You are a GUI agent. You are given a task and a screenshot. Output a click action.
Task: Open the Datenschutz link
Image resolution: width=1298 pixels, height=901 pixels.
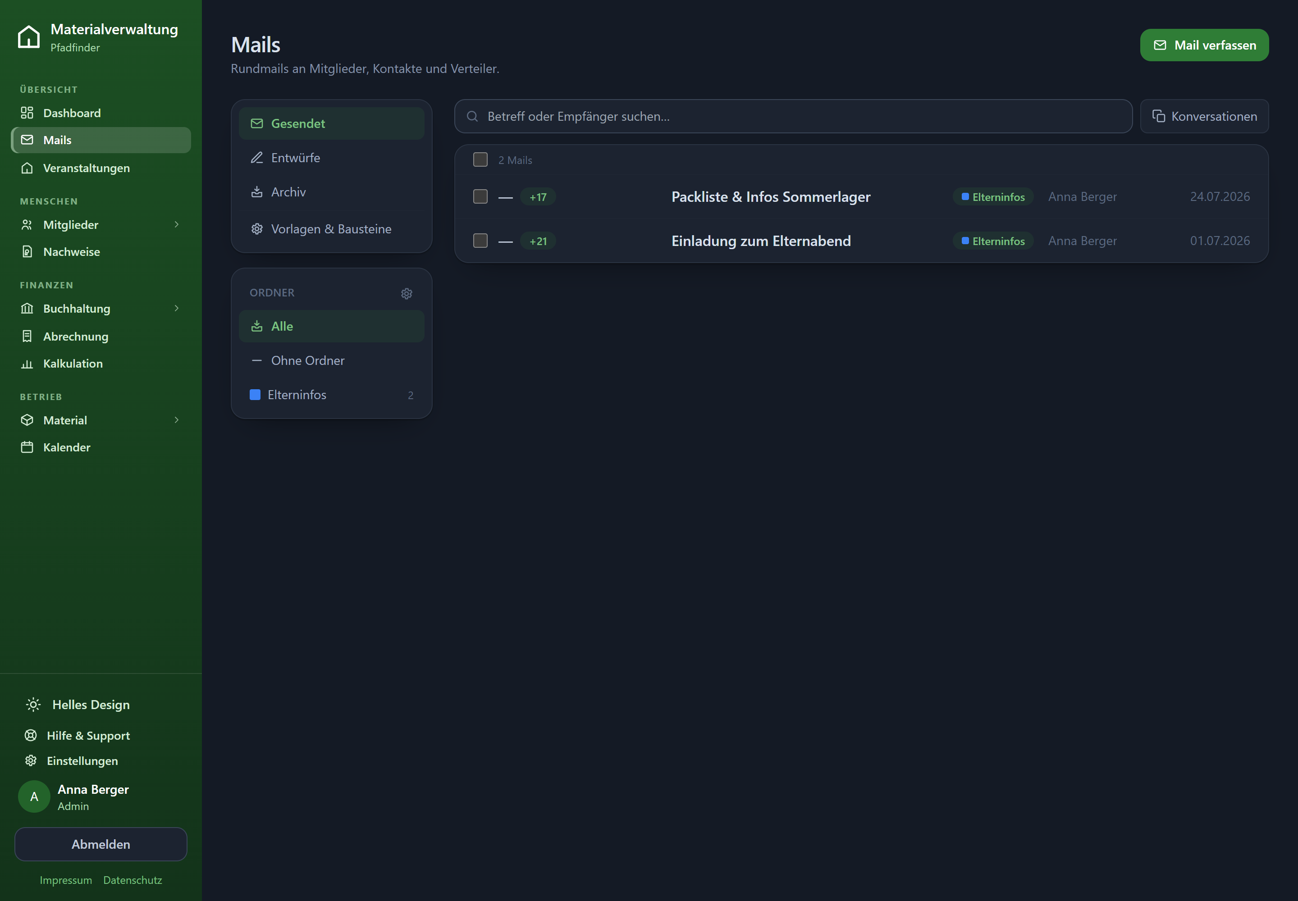pyautogui.click(x=133, y=879)
